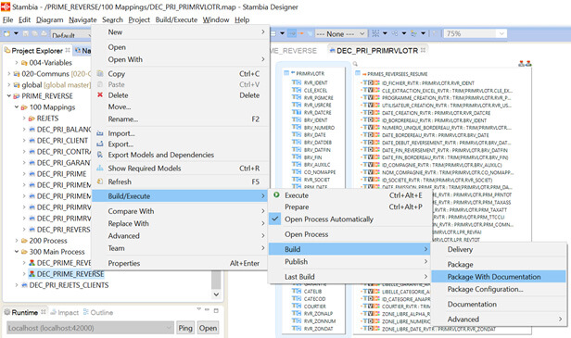This screenshot has width=571, height=338.
Task: Open the zoom level 75% dropdown
Action: [501, 34]
